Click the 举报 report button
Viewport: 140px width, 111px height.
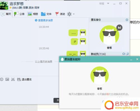click(102, 4)
